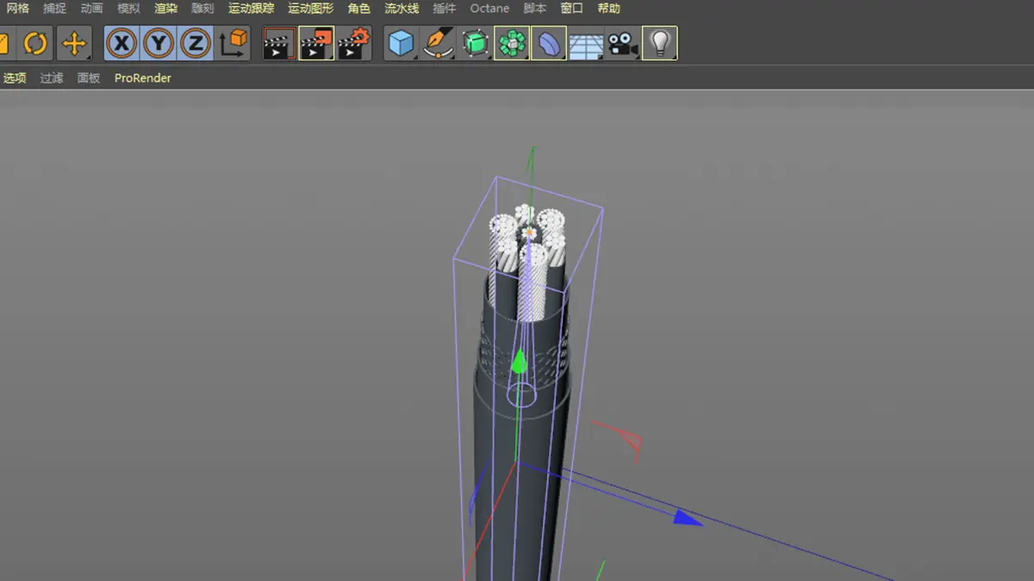Open the 捕捉 menu

click(54, 9)
